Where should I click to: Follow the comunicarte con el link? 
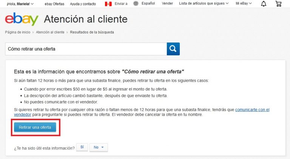point(252,110)
